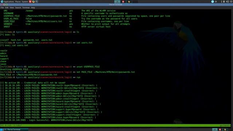233x131 pixels.
Task: Click show desktop icon in bottom panel
Action: pos(1,130)
